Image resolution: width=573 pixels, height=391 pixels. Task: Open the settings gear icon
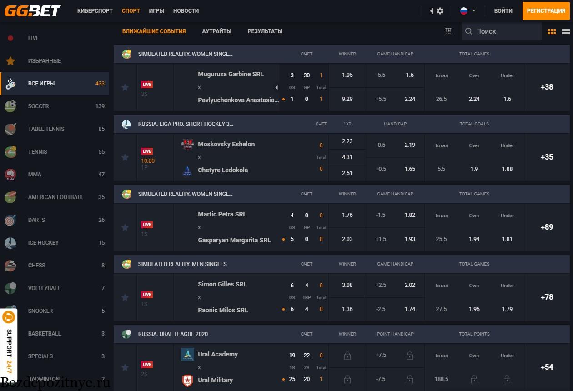point(440,11)
